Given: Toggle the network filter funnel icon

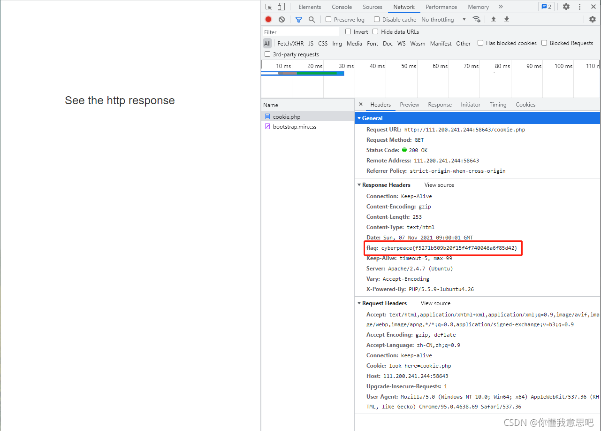Looking at the screenshot, I should pos(299,19).
